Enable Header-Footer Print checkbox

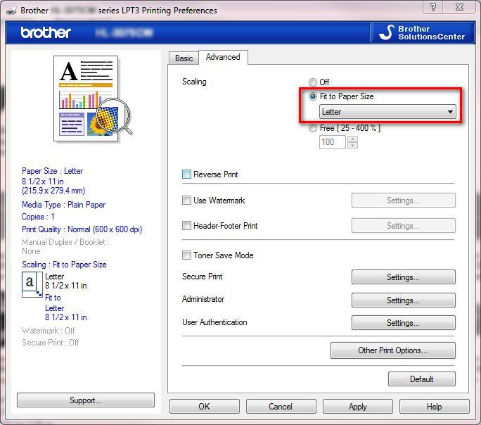187,226
